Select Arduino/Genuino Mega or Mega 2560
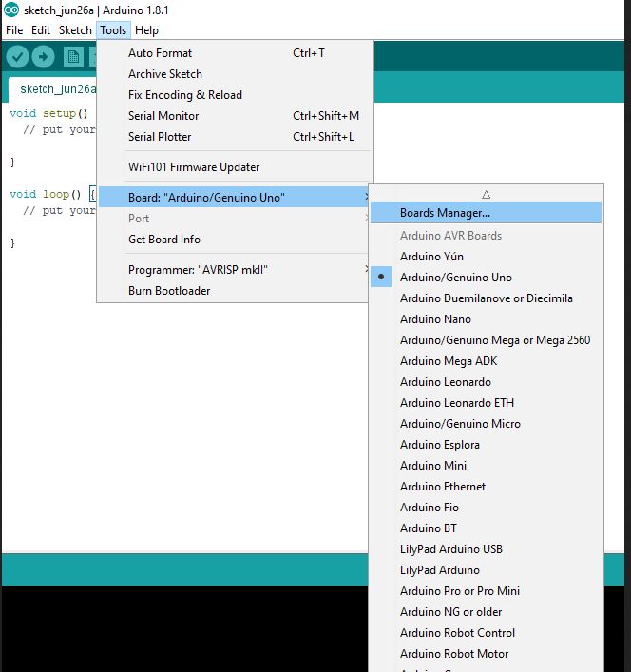631x672 pixels. pyautogui.click(x=486, y=340)
